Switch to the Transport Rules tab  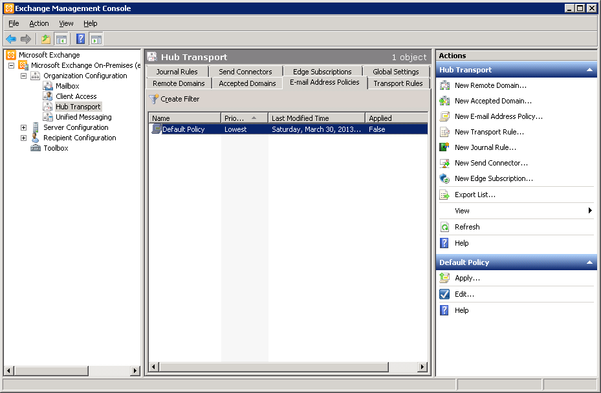click(399, 83)
